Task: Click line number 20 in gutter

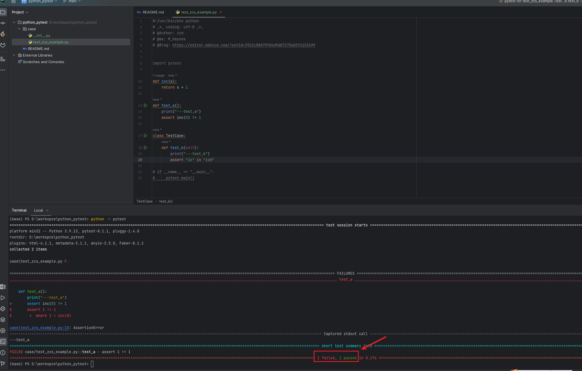Action: pos(140,160)
